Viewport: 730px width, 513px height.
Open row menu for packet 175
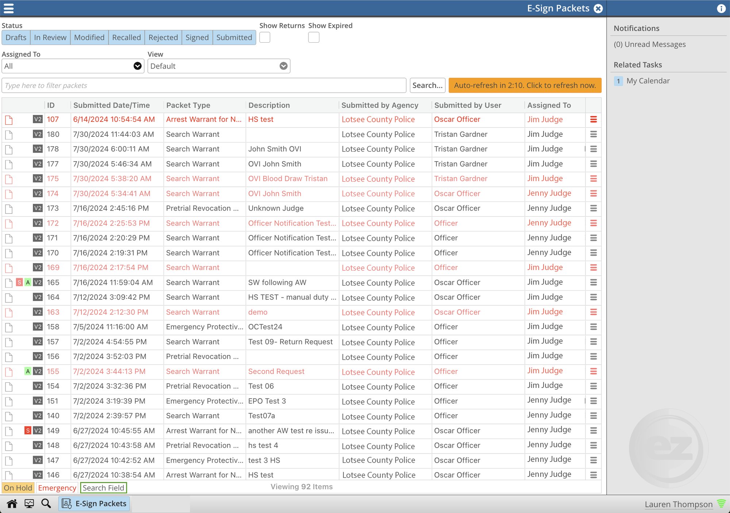tap(593, 179)
